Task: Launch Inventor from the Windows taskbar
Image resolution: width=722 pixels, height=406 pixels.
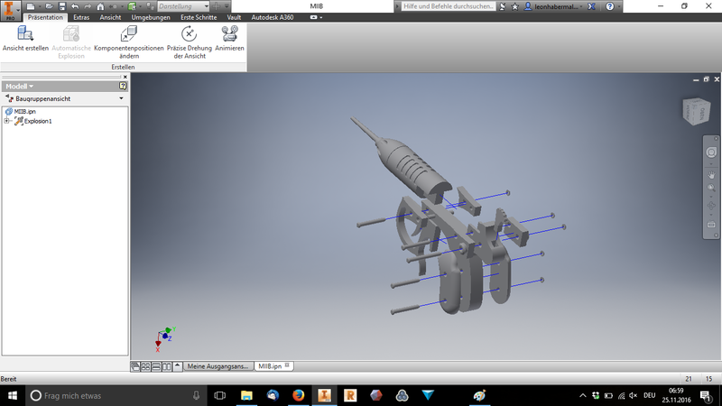Action: click(x=324, y=395)
